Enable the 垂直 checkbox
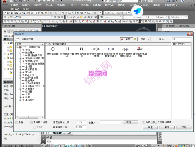Image resolution: width=195 pixels, height=147 pixels. coord(17,122)
